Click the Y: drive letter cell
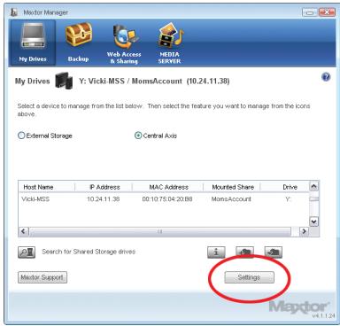This screenshot has width=340, height=326. [x=288, y=199]
